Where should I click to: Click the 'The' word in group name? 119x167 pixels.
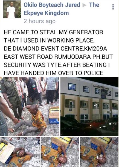(x=94, y=5)
